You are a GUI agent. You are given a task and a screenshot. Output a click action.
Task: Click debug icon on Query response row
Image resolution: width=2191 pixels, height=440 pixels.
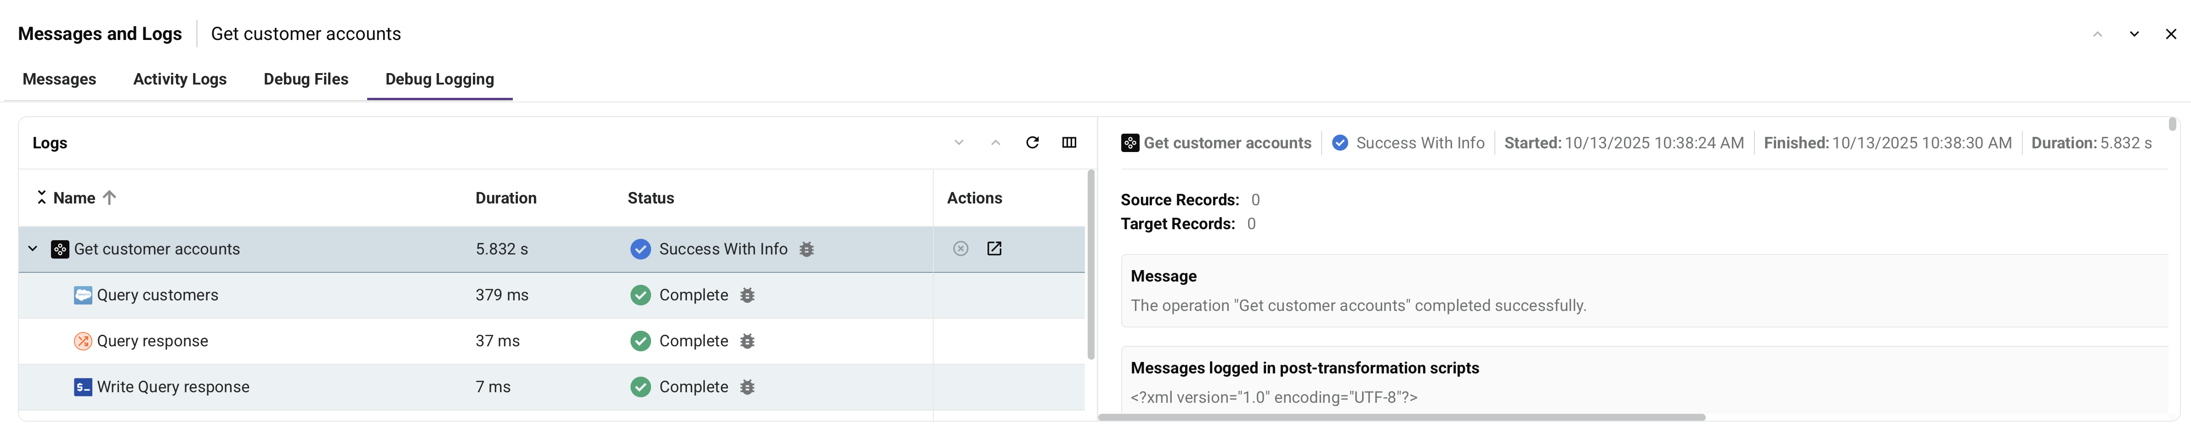(747, 341)
